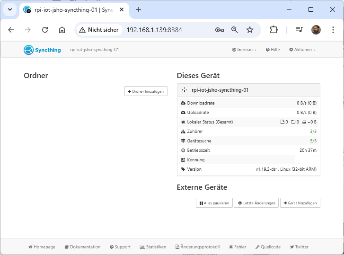Open saved passwords key icon
The image size is (344, 255).
pyautogui.click(x=219, y=30)
